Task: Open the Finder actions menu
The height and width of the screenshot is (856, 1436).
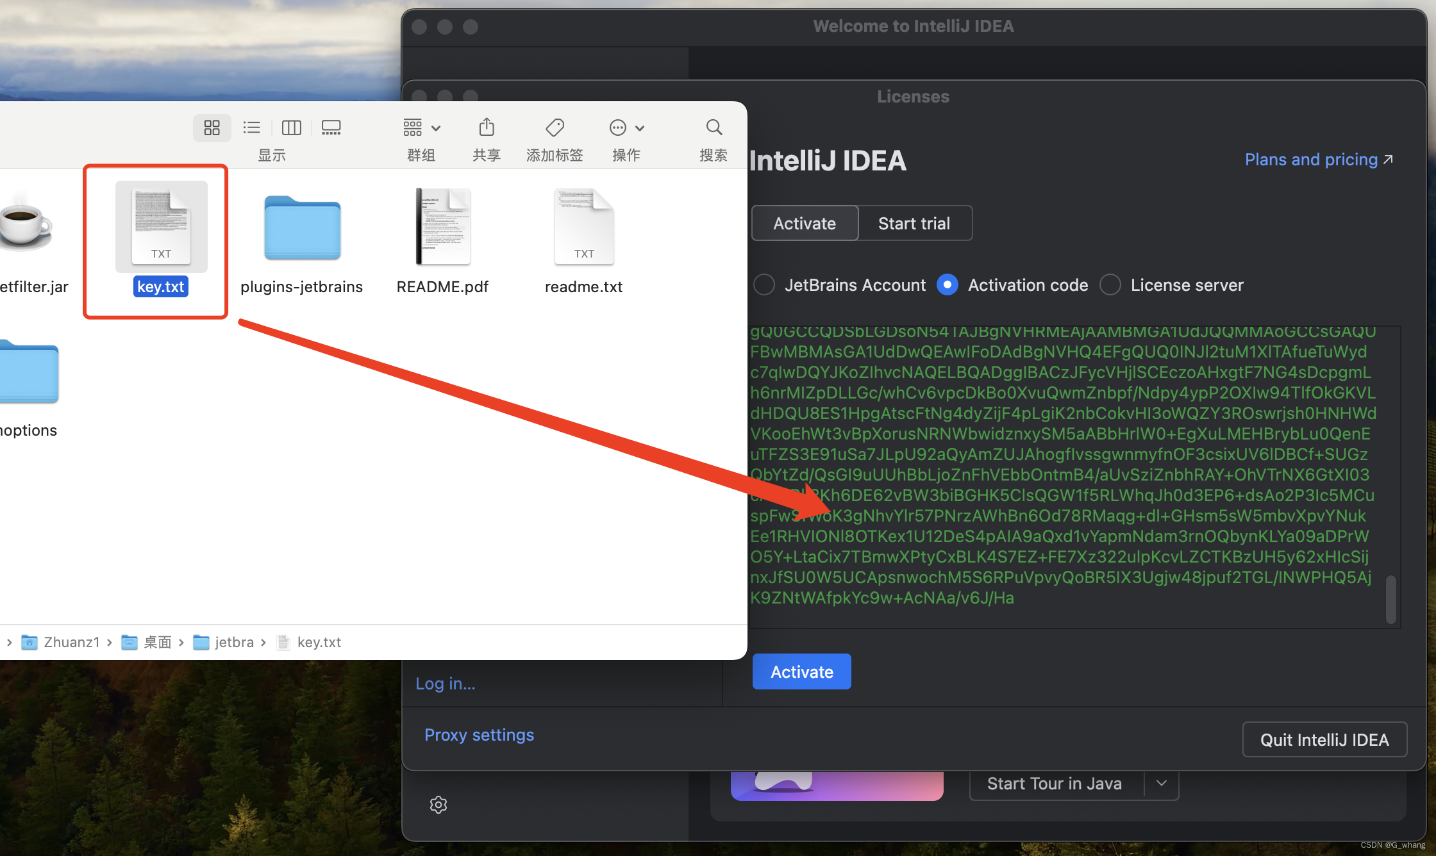Action: coord(626,128)
